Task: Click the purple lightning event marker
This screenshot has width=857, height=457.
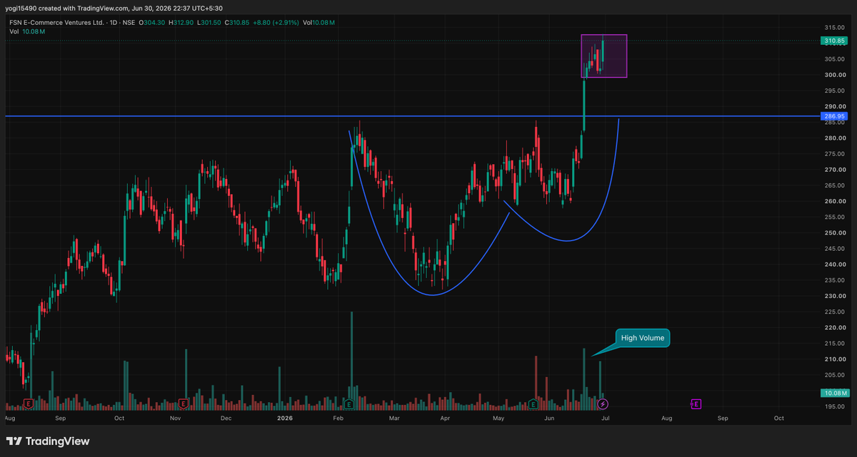Action: 603,404
